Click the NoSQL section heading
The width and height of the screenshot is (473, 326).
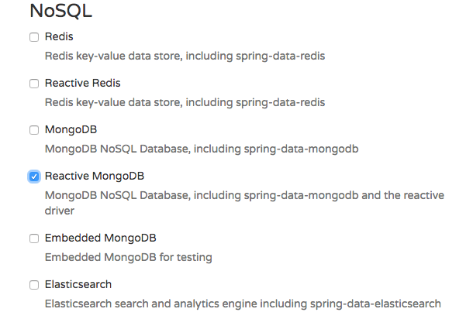point(61,11)
